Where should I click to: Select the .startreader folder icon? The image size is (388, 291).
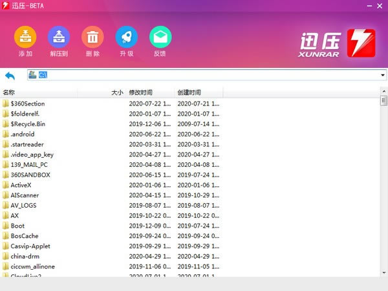point(5,144)
